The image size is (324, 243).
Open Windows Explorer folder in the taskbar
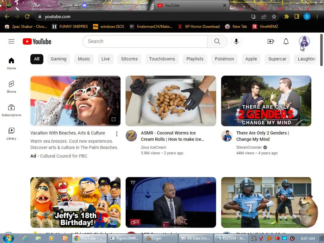pyautogui.click(x=38, y=238)
